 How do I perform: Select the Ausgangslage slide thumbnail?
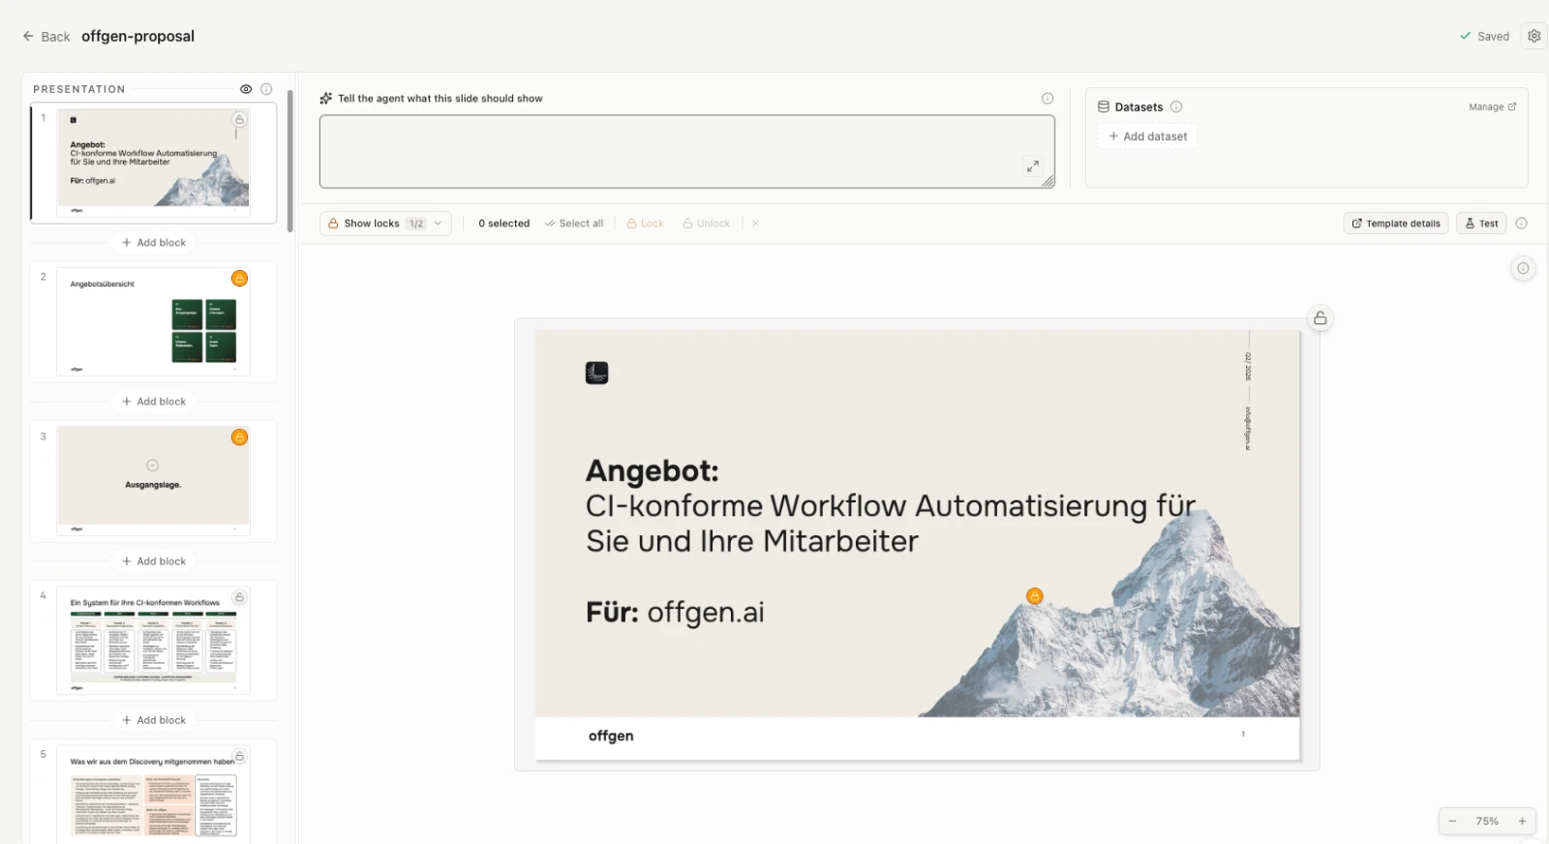click(x=153, y=481)
